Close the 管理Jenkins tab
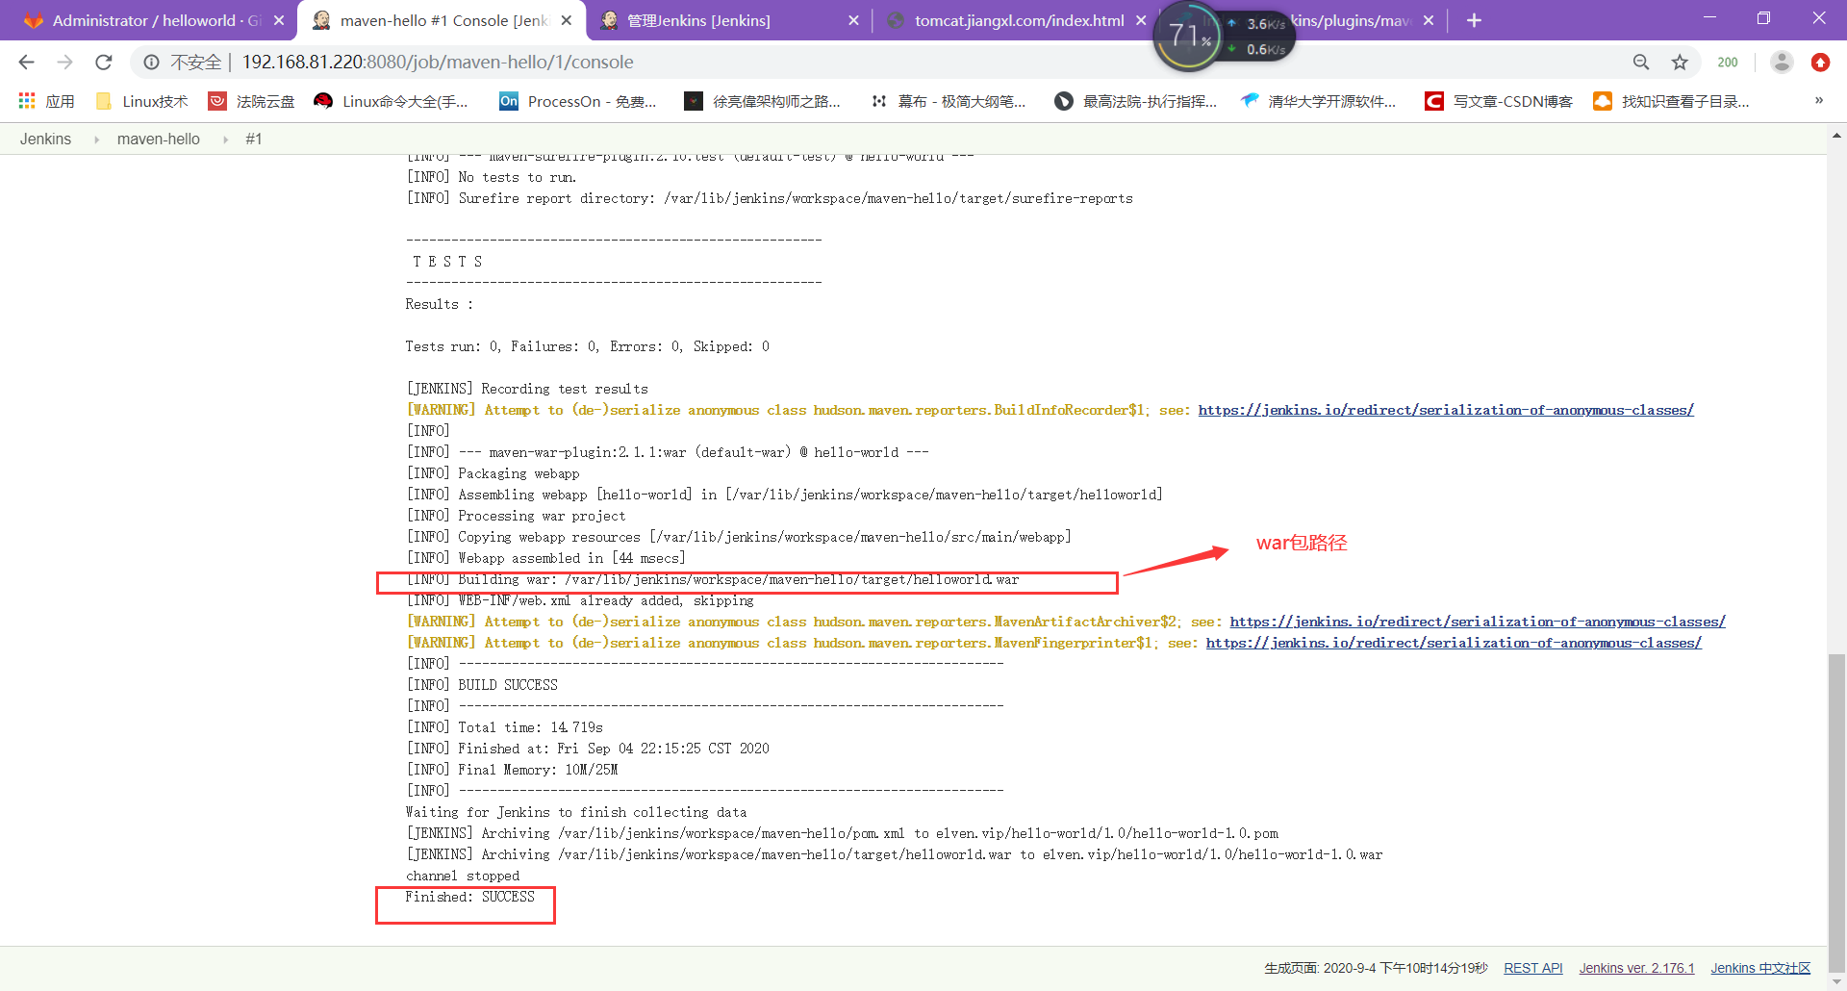This screenshot has height=991, width=1847. click(x=853, y=20)
